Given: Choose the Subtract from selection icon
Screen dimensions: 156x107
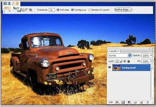Looking at the screenshot, I should pyautogui.click(x=27, y=10).
